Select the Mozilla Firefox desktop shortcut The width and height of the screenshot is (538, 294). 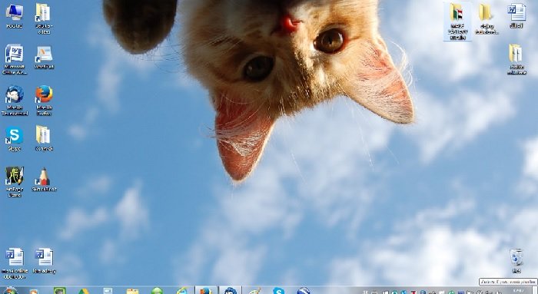(x=44, y=100)
